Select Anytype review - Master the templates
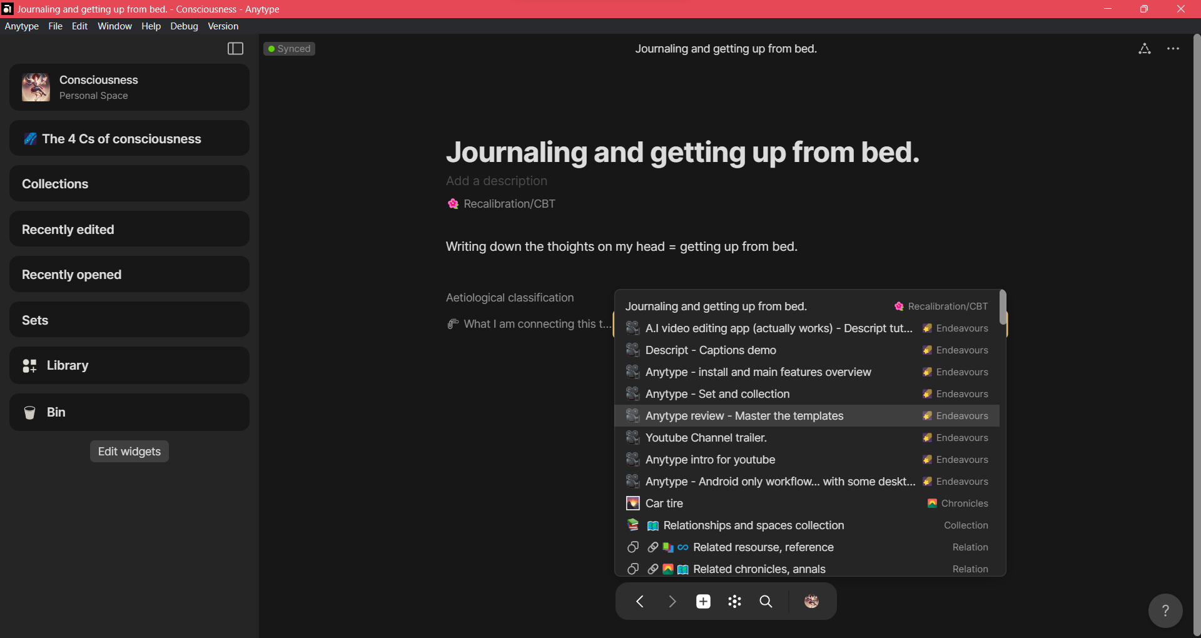1201x638 pixels. pyautogui.click(x=744, y=416)
